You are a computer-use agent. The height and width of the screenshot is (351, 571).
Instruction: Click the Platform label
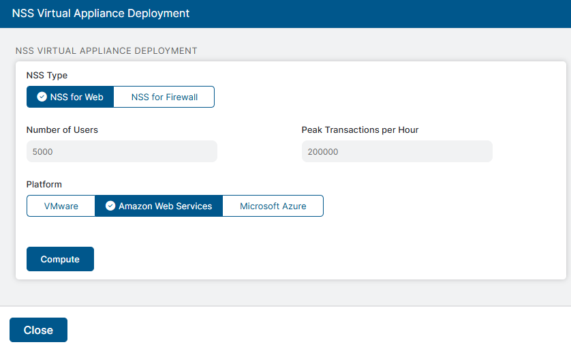coord(44,184)
